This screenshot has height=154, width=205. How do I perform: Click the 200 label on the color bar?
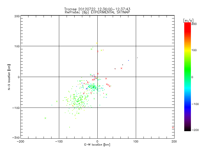[x=194, y=24]
